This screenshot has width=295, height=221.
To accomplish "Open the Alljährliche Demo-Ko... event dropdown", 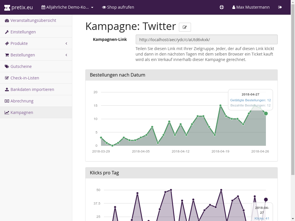I will click(67, 7).
